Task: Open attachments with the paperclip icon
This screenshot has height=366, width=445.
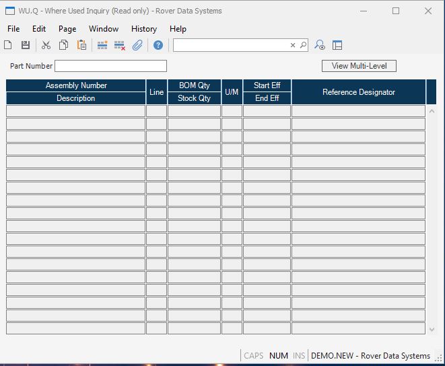Action: click(x=137, y=45)
